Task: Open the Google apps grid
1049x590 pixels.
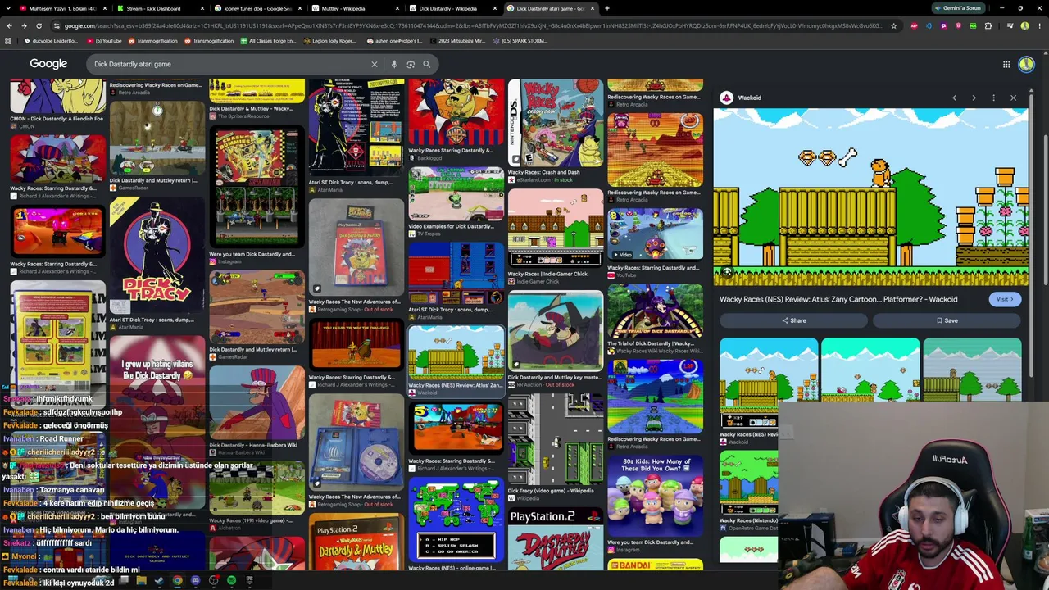Action: (1006, 64)
